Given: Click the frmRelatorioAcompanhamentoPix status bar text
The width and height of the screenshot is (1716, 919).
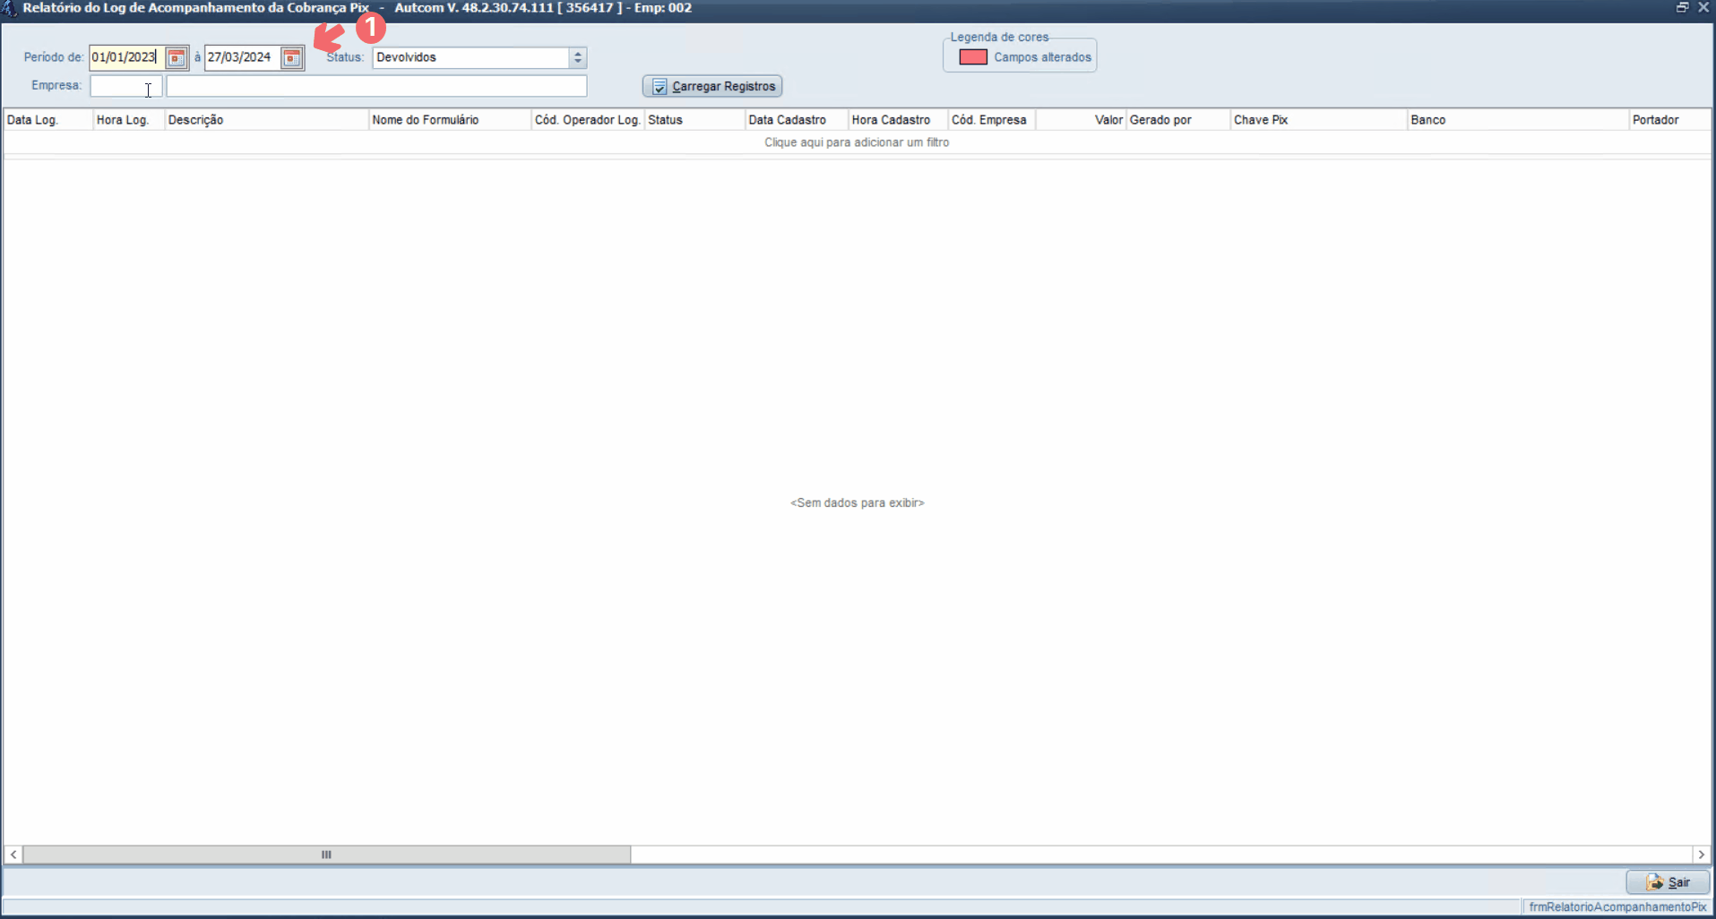Looking at the screenshot, I should coord(1617,907).
